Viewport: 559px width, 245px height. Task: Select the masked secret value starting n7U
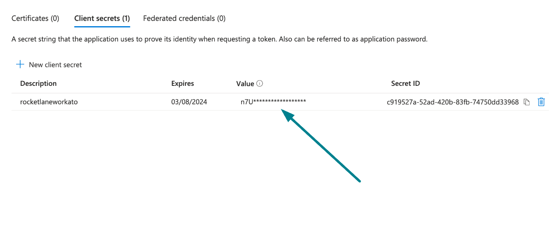pyautogui.click(x=271, y=102)
